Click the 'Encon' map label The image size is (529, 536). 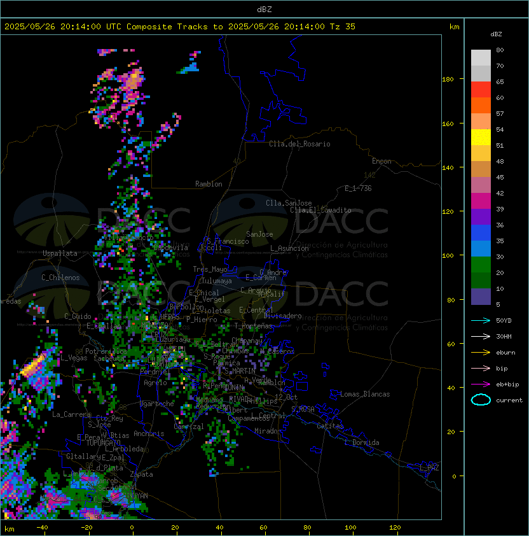click(x=381, y=161)
